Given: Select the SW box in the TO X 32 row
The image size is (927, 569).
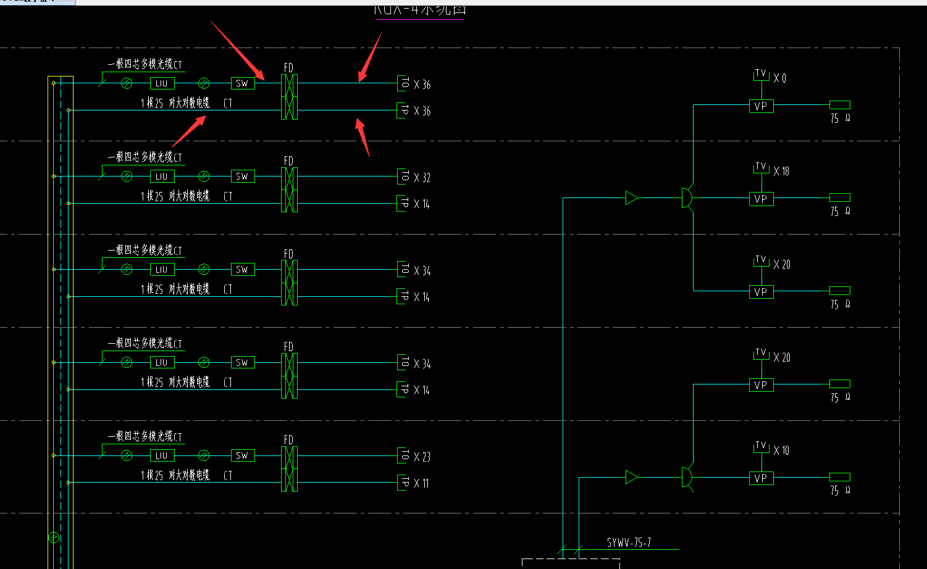Looking at the screenshot, I should tap(243, 177).
